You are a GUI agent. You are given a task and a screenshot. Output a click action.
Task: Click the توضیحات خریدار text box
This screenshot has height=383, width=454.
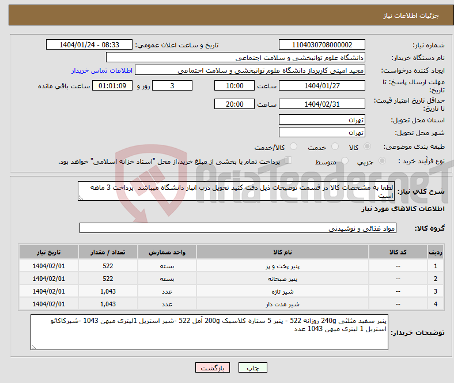point(210,332)
